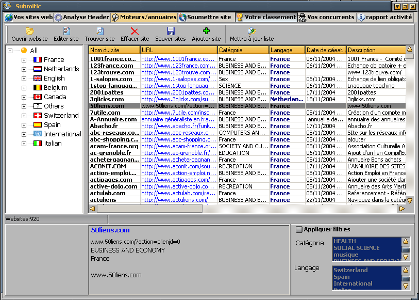Click the trophy icon on Votre classement tab
The width and height of the screenshot is (419, 300).
click(x=240, y=18)
